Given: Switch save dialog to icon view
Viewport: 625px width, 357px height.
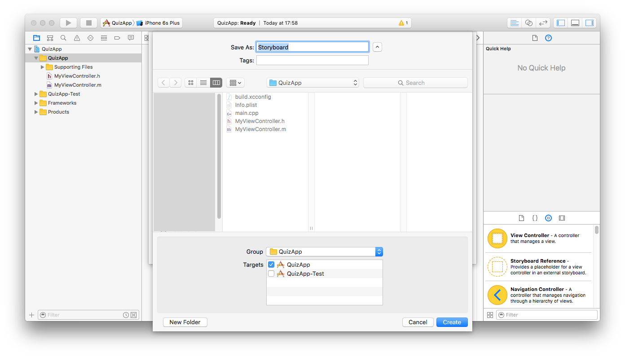Looking at the screenshot, I should point(191,83).
